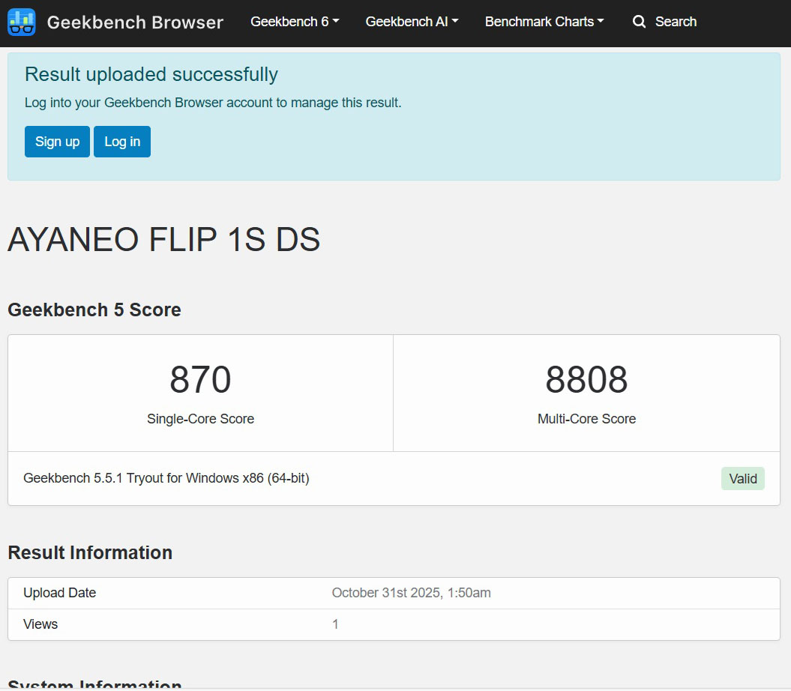Click the Multi-Core Score label
The height and width of the screenshot is (691, 791).
(586, 419)
